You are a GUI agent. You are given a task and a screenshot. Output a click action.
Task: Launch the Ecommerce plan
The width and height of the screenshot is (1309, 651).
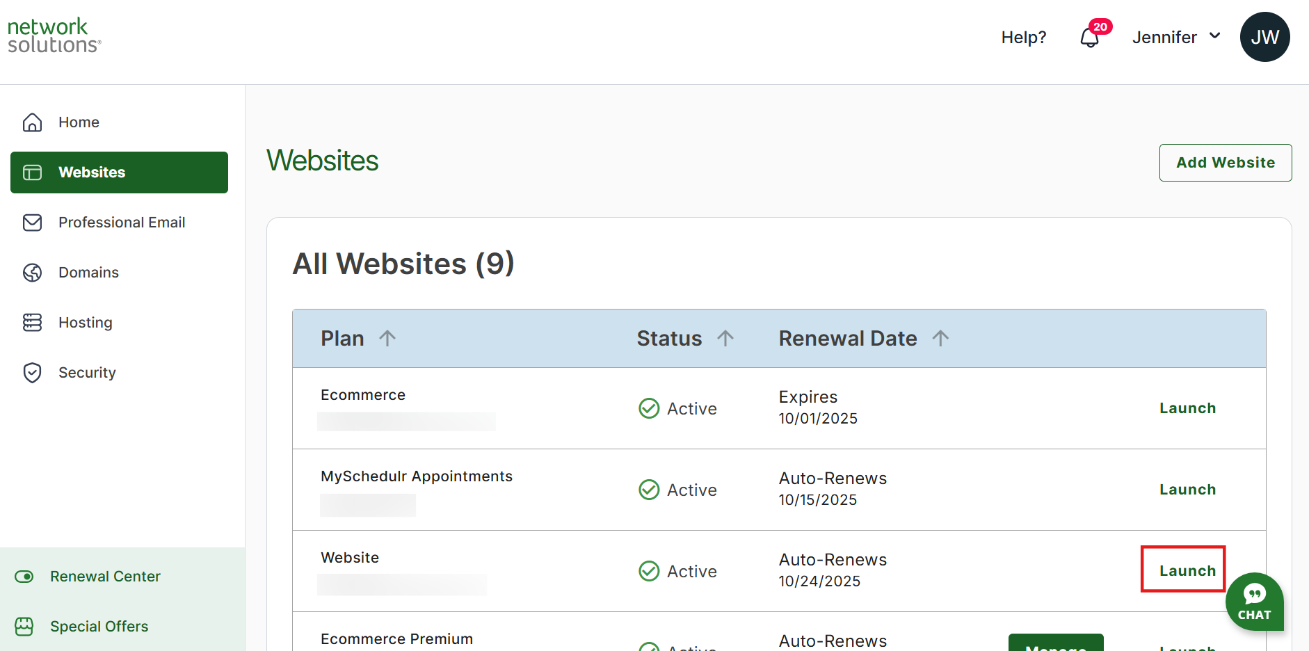(1187, 408)
